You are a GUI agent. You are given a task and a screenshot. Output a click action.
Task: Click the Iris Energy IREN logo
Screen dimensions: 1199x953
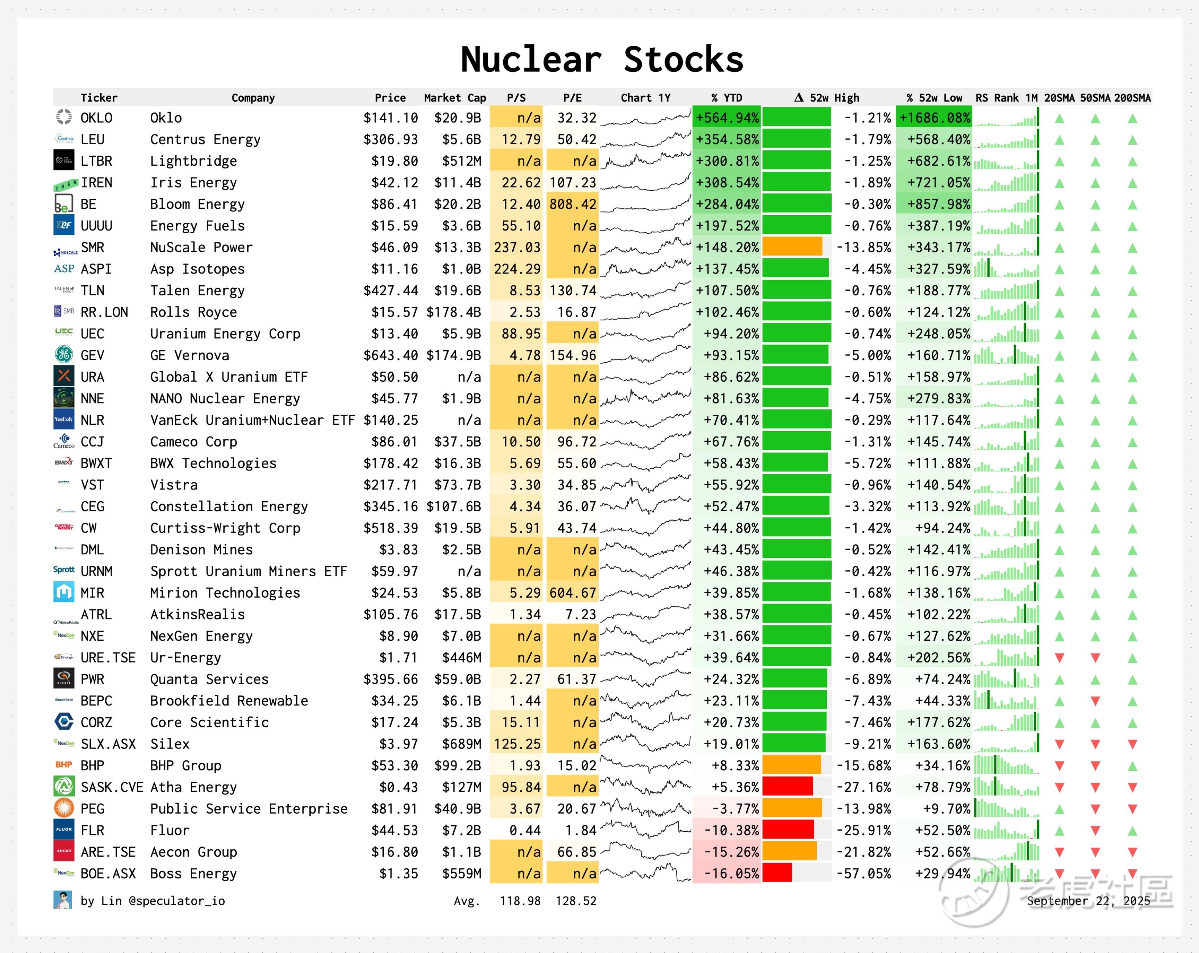66,184
